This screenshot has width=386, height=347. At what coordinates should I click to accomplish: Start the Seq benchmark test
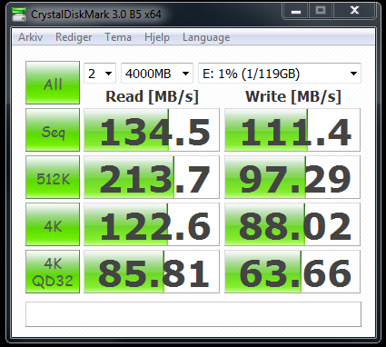(x=53, y=130)
